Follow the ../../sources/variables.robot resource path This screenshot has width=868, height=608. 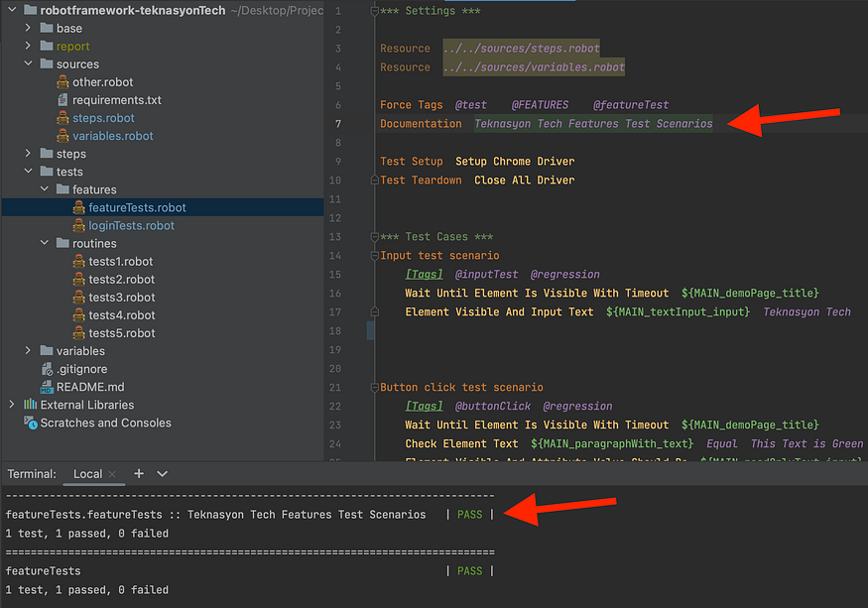534,67
